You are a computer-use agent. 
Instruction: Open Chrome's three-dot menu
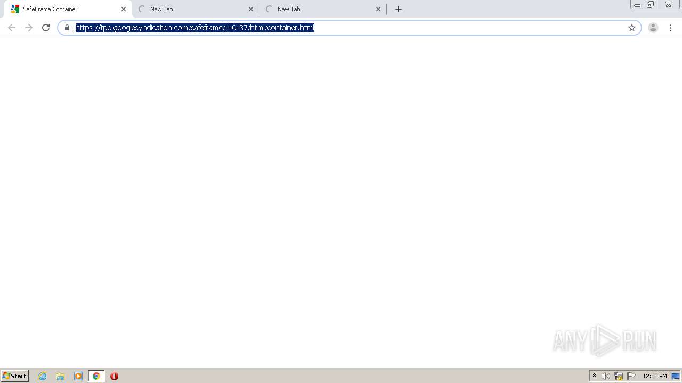coord(670,28)
